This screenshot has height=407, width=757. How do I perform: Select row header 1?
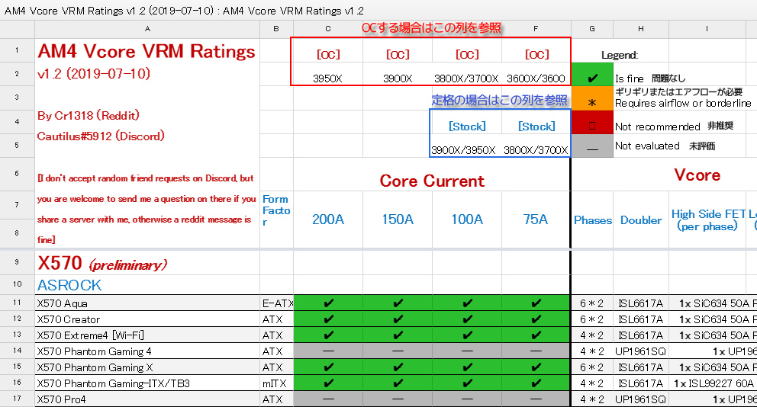click(x=17, y=50)
